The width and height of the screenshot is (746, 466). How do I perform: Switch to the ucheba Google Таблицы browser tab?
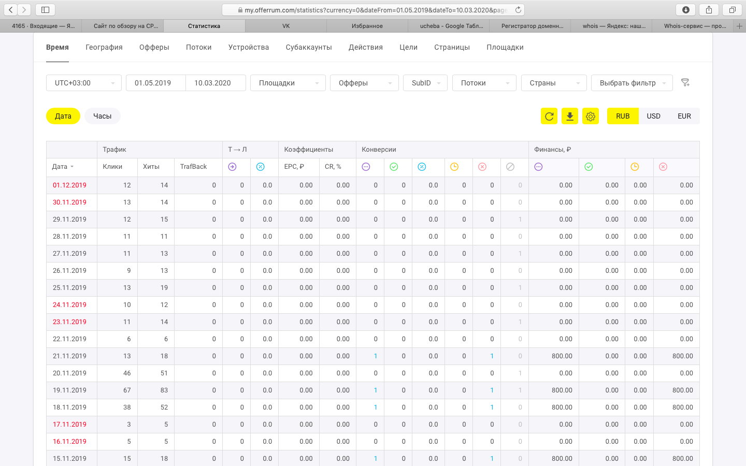pyautogui.click(x=449, y=26)
